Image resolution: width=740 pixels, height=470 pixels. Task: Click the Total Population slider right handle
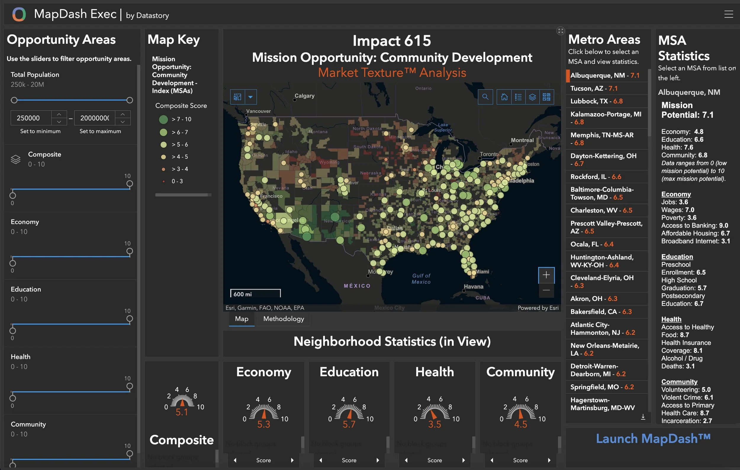[x=130, y=100]
